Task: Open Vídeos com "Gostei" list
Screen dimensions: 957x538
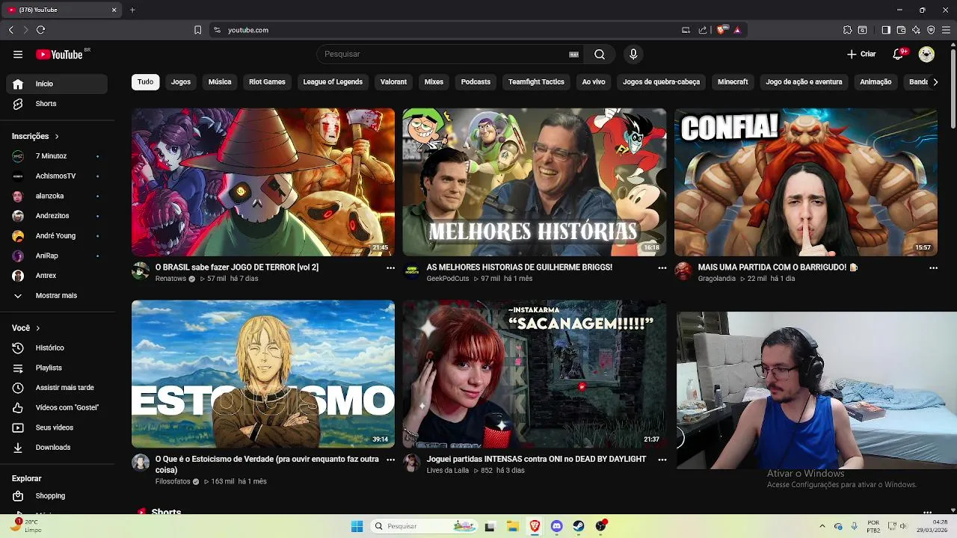Action: (x=57, y=407)
